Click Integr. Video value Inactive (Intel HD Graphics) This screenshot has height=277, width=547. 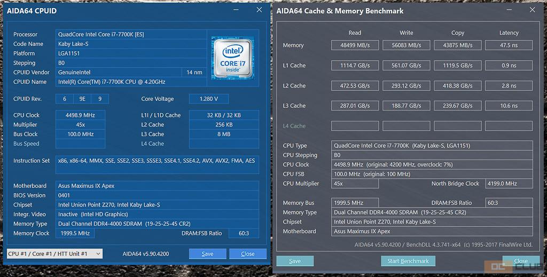coord(158,214)
